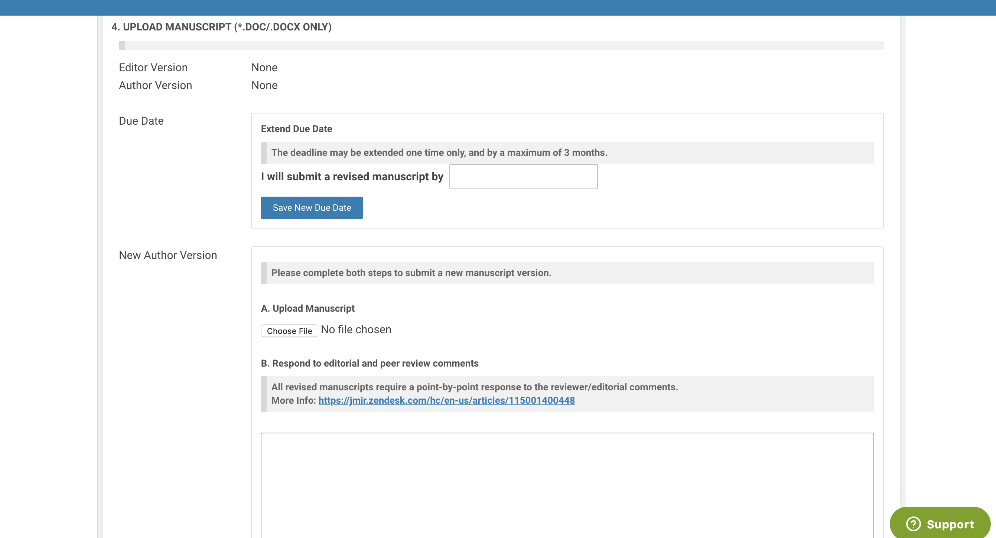Click the Upload Manuscript section 4 heading
The width and height of the screenshot is (996, 538).
[x=221, y=27]
